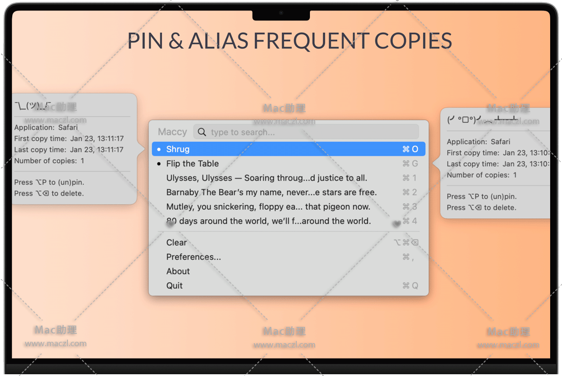Click "Number of copies: 1" in Shrug preview
562x376 pixels.
tap(49, 161)
